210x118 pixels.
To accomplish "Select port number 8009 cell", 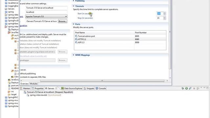I will 150,42.
